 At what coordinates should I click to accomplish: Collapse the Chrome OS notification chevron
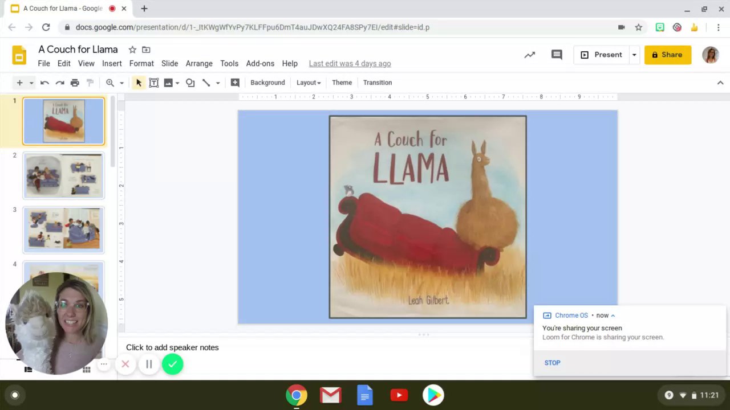(613, 315)
